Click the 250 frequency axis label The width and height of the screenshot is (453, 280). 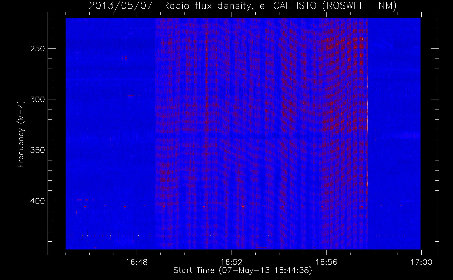(x=37, y=49)
